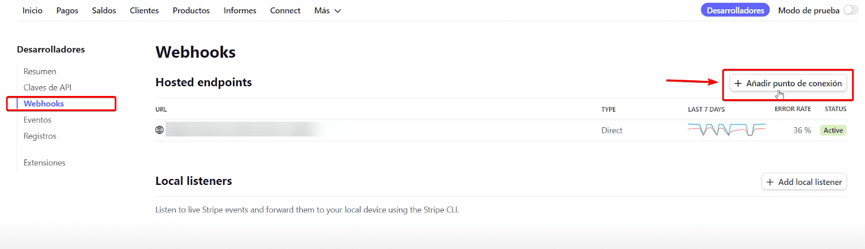
Task: Navigate to Informes
Action: pos(240,11)
